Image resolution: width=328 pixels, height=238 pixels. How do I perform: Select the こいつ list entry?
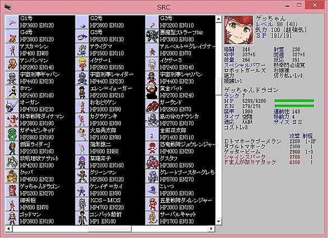180,190
